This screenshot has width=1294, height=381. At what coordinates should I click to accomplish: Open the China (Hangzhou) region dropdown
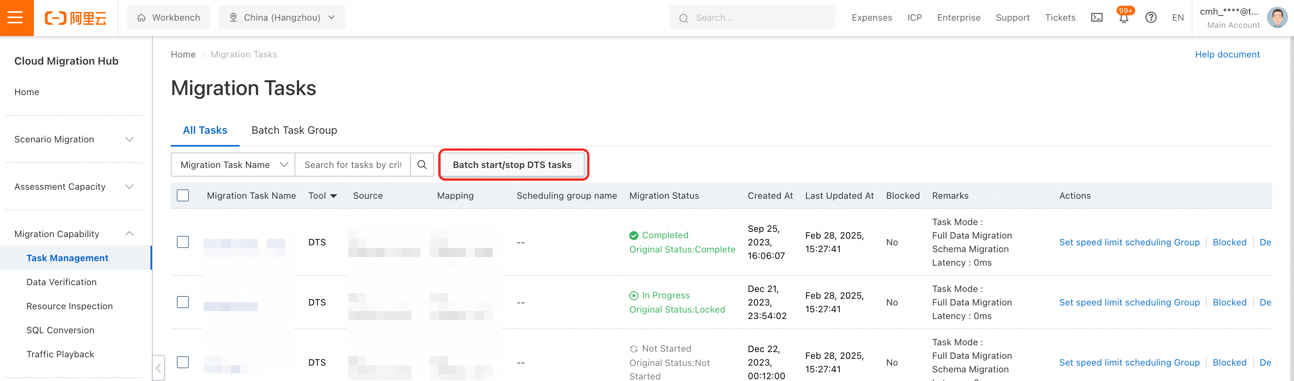[x=282, y=18]
